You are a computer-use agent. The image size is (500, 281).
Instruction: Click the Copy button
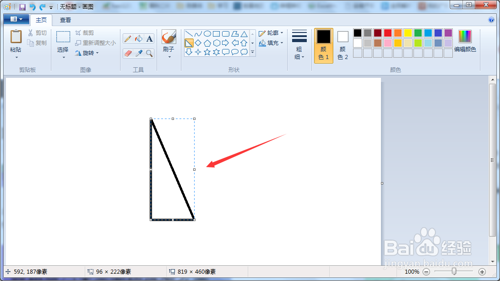pyautogui.click(x=37, y=43)
